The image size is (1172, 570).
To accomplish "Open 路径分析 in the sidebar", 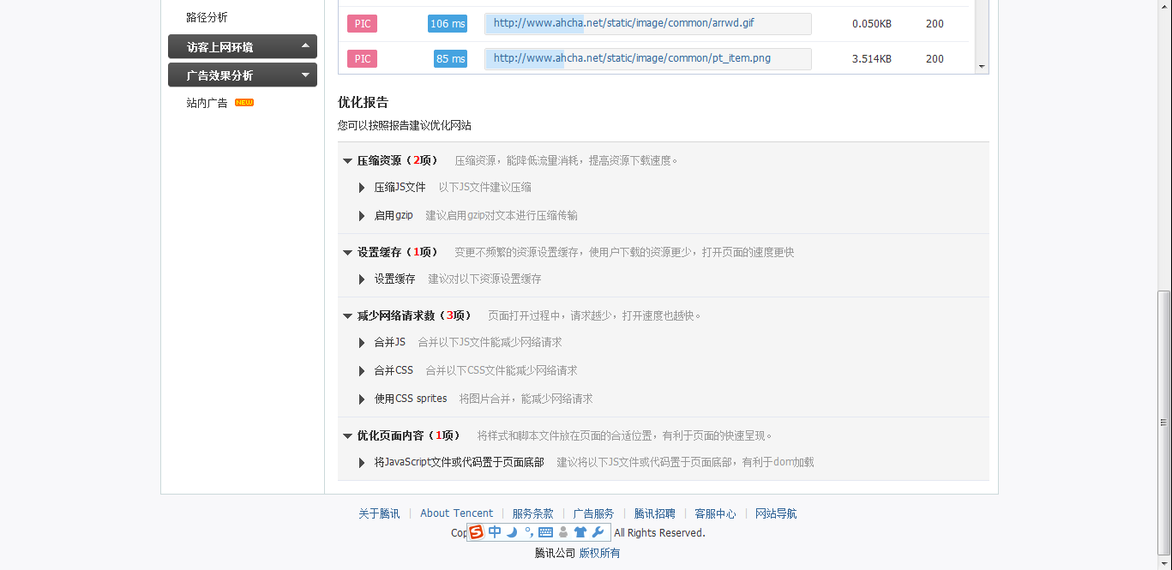I will tap(207, 17).
